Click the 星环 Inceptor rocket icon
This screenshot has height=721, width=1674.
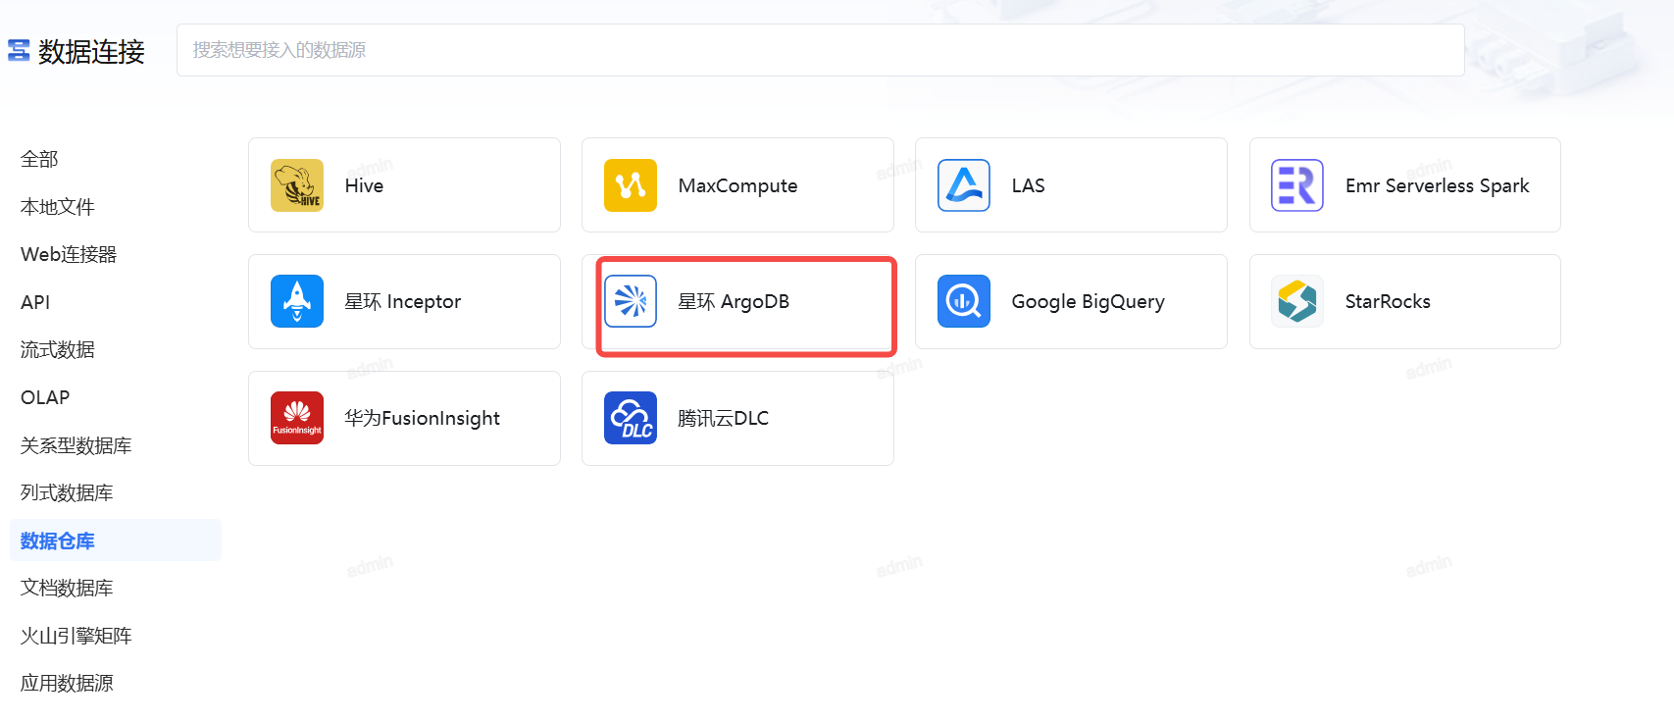coord(297,301)
